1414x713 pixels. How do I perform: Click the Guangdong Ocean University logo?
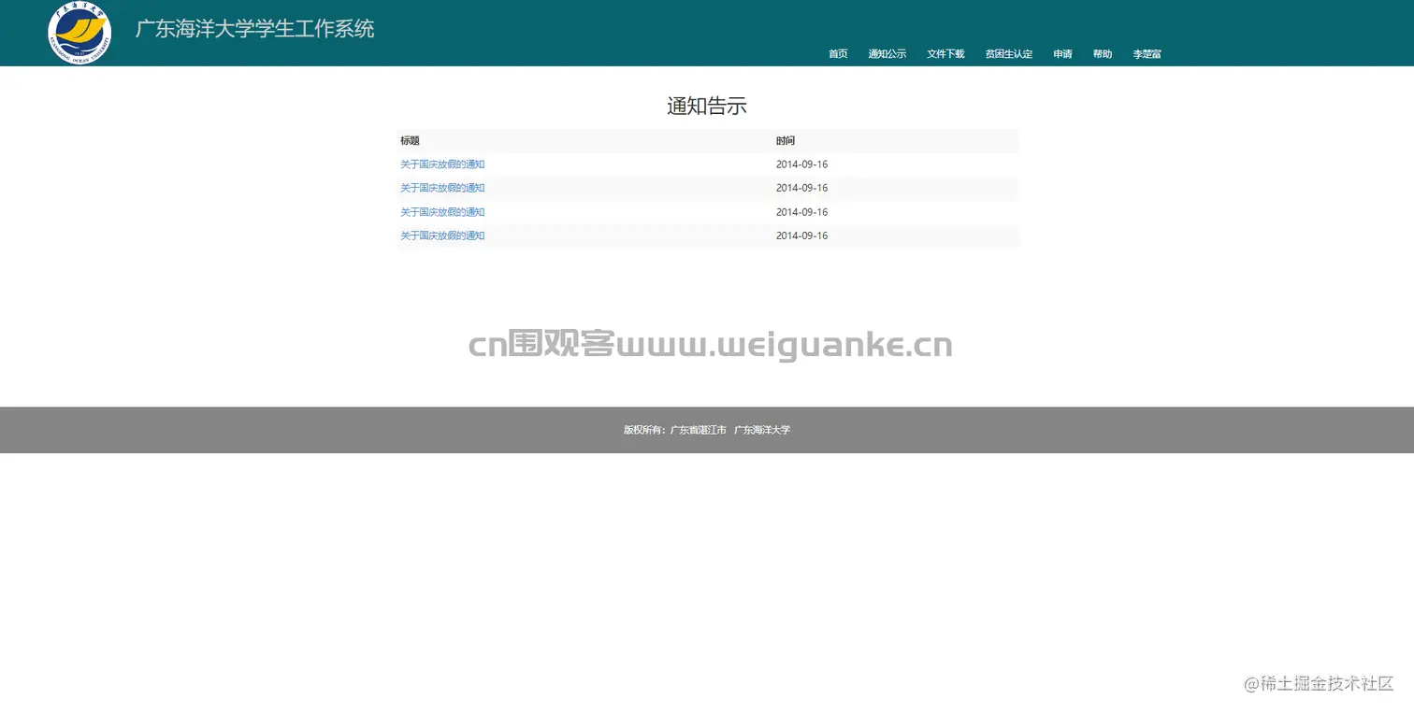point(79,33)
